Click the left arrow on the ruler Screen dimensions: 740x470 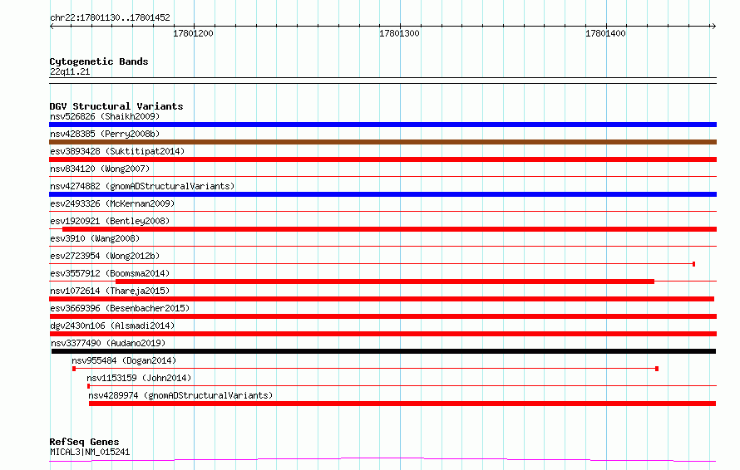52,27
